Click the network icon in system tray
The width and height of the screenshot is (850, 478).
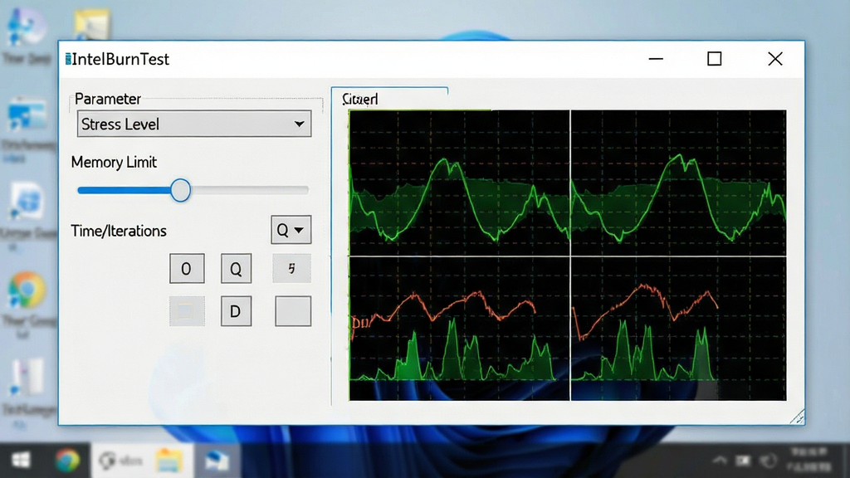(x=743, y=461)
